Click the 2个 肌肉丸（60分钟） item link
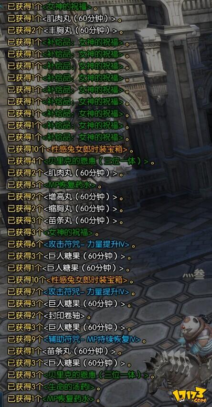 click(80, 173)
